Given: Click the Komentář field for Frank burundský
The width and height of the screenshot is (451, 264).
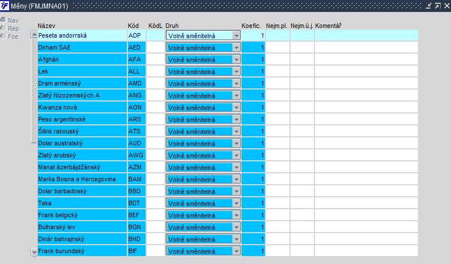Looking at the screenshot, I should pos(367,251).
